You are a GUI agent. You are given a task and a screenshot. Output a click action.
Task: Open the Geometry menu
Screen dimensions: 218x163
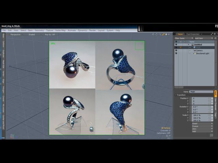click(40, 30)
